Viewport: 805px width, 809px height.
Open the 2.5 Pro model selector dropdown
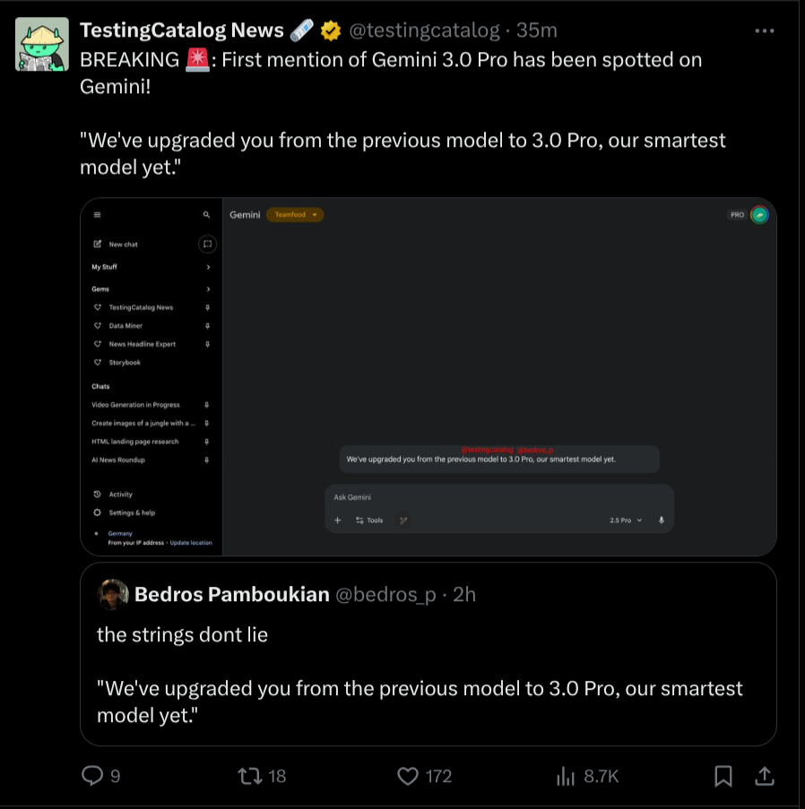[626, 520]
